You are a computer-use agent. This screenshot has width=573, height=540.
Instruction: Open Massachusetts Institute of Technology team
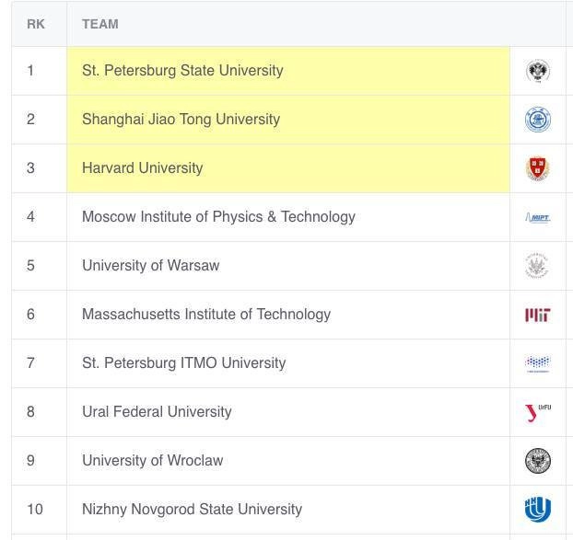point(206,315)
